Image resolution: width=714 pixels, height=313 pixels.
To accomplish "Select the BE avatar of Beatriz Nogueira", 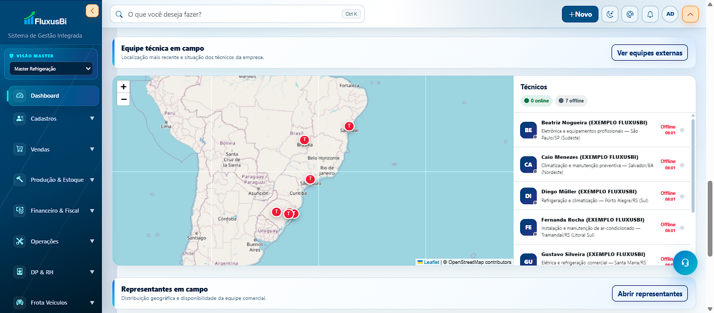I will pos(528,130).
